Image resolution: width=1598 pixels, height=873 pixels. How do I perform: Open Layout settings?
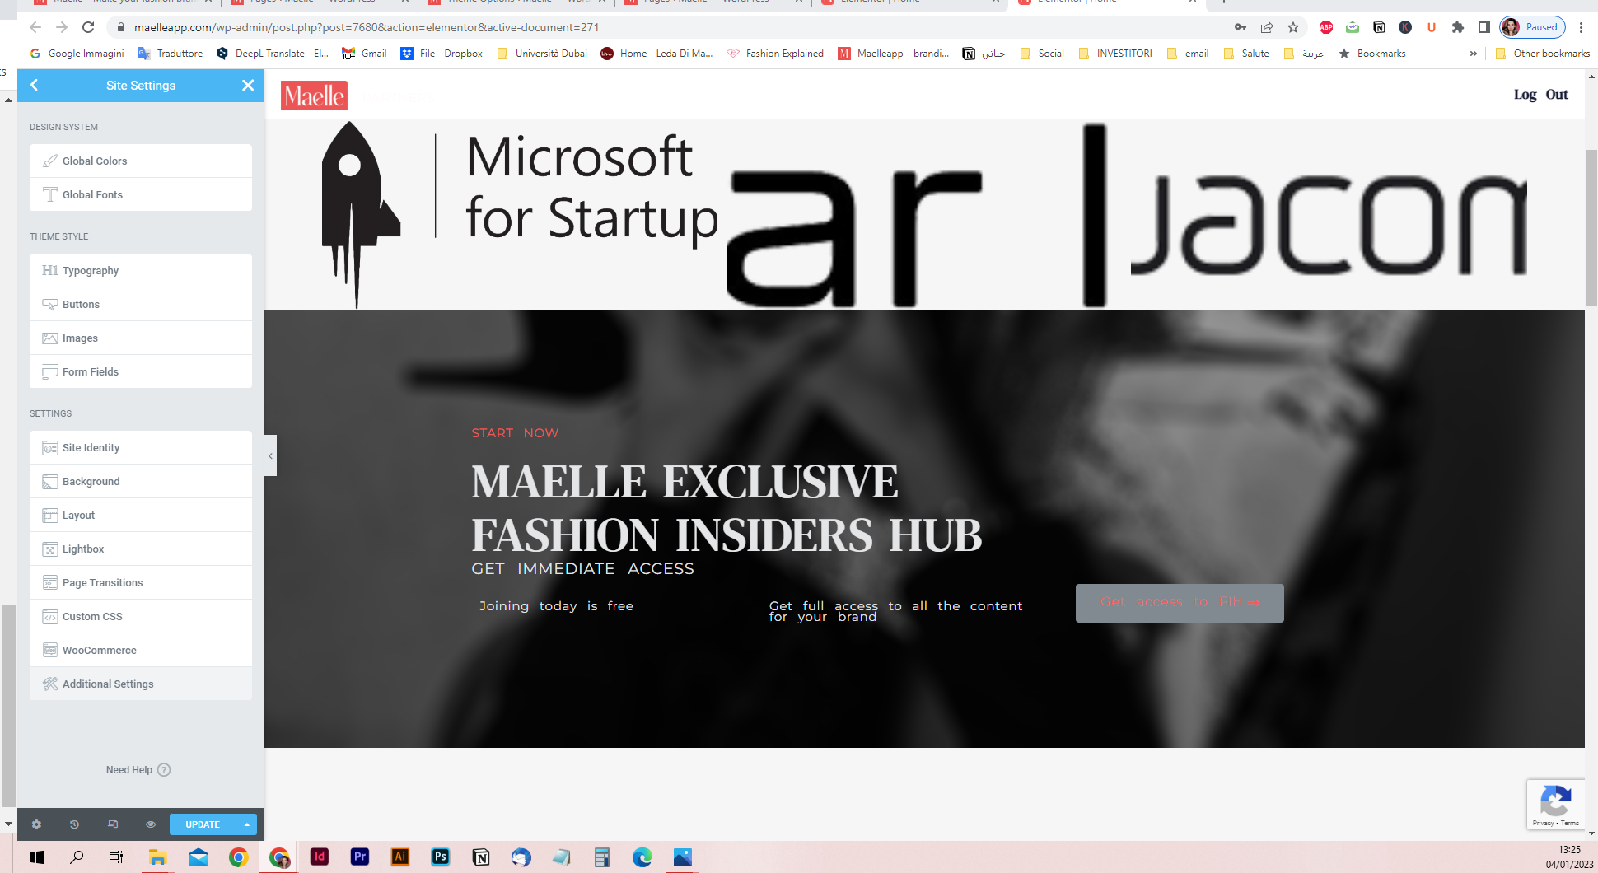141,515
